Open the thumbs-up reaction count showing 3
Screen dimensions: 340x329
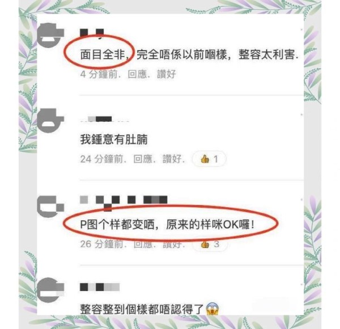point(210,245)
